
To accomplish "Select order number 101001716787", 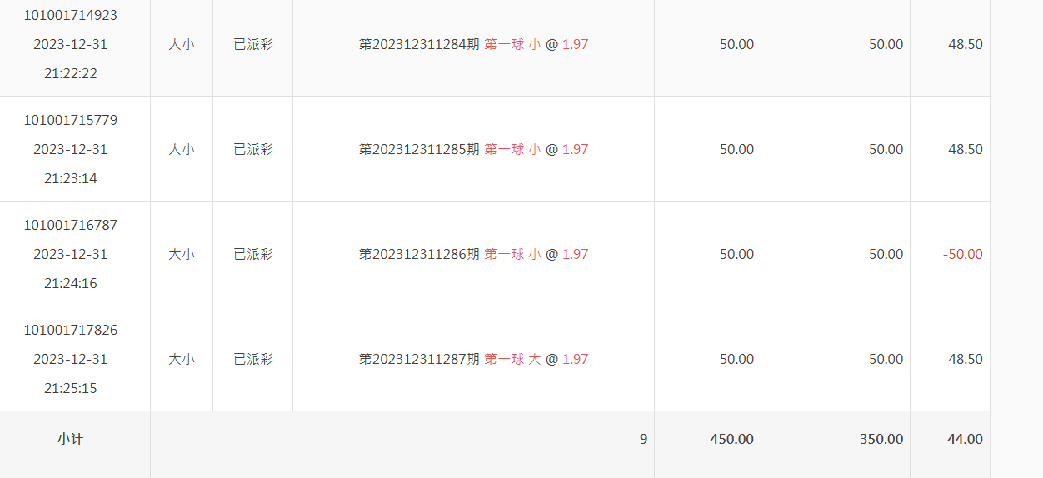I will [x=70, y=225].
